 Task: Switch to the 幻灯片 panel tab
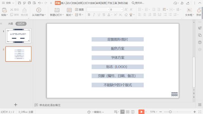point(21,24)
